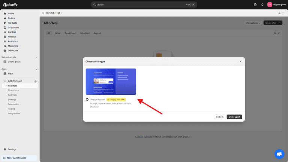
Task: Open the three-dot menu in app header
Action: point(284,13)
